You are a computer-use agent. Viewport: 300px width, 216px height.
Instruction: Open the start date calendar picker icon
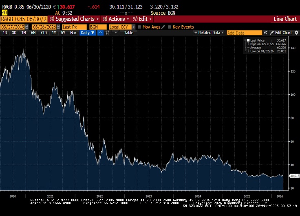27,27
